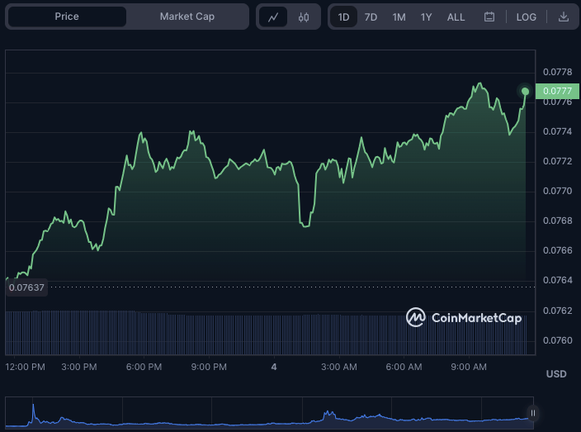Set the chart range to 1Y
Screen dimensions: 581x432
pos(426,17)
